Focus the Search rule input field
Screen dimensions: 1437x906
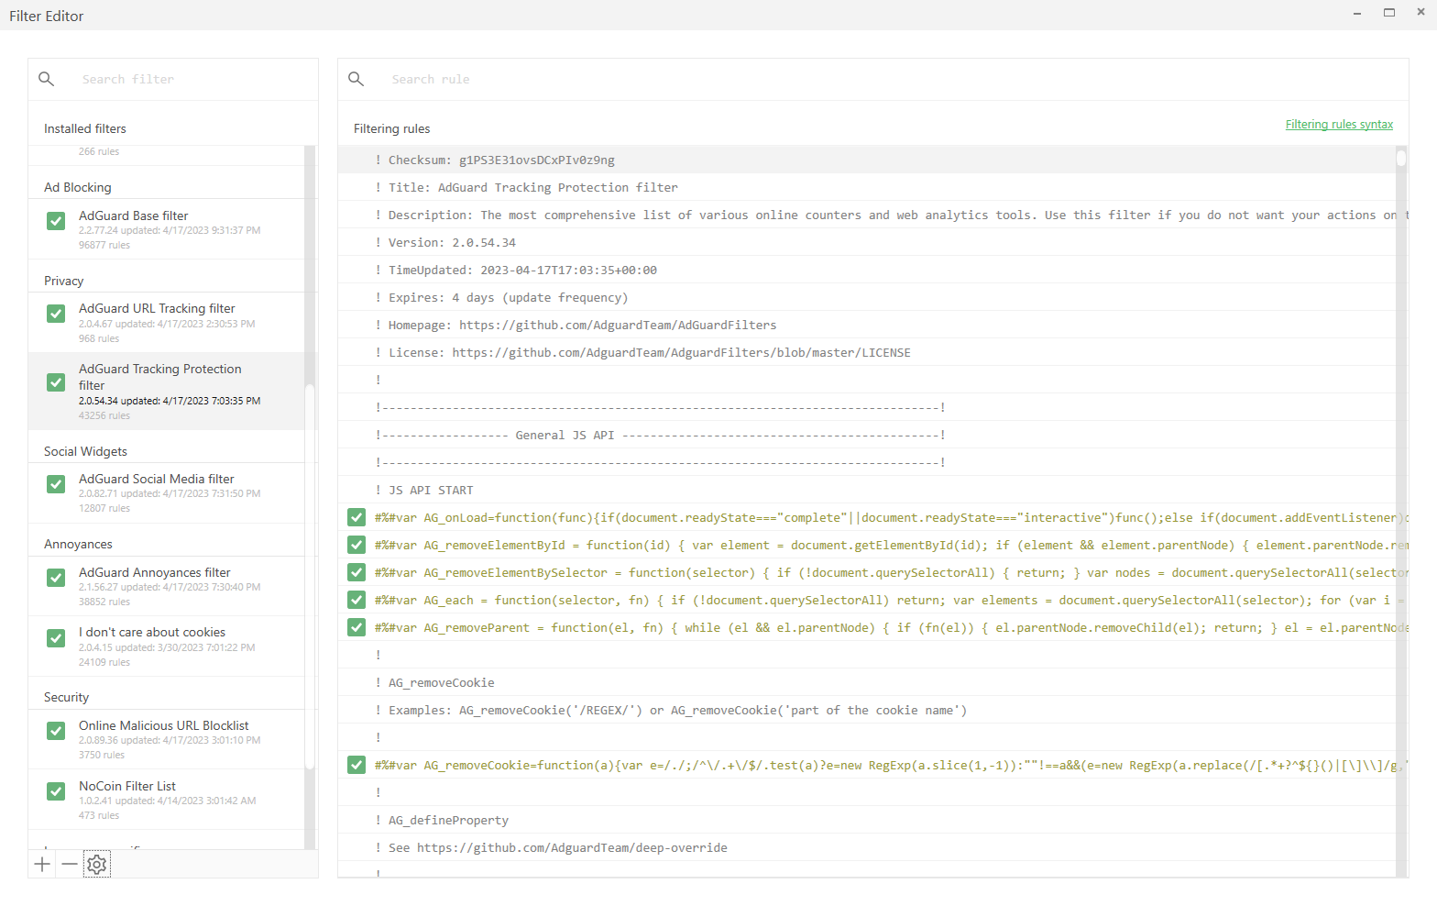tap(889, 80)
